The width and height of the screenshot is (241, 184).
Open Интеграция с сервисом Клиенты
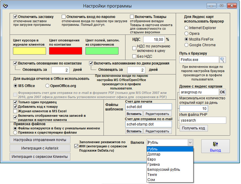point(40,157)
